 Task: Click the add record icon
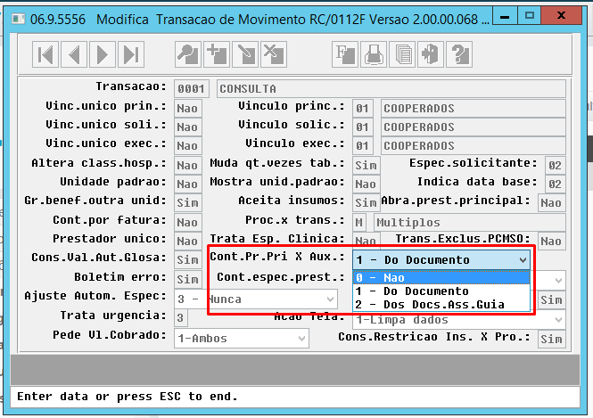tap(217, 54)
